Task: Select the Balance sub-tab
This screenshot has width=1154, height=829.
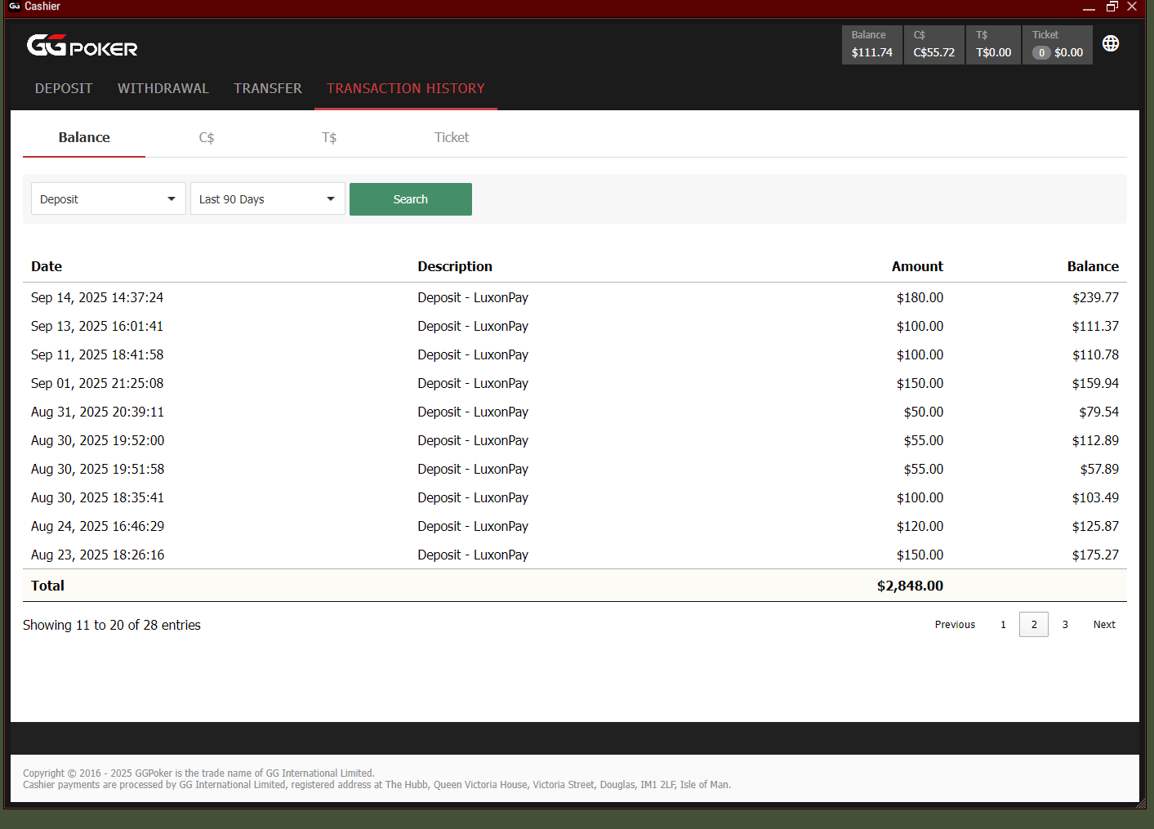Action: (84, 137)
